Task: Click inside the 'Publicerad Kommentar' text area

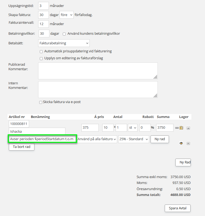Action: tap(98, 71)
